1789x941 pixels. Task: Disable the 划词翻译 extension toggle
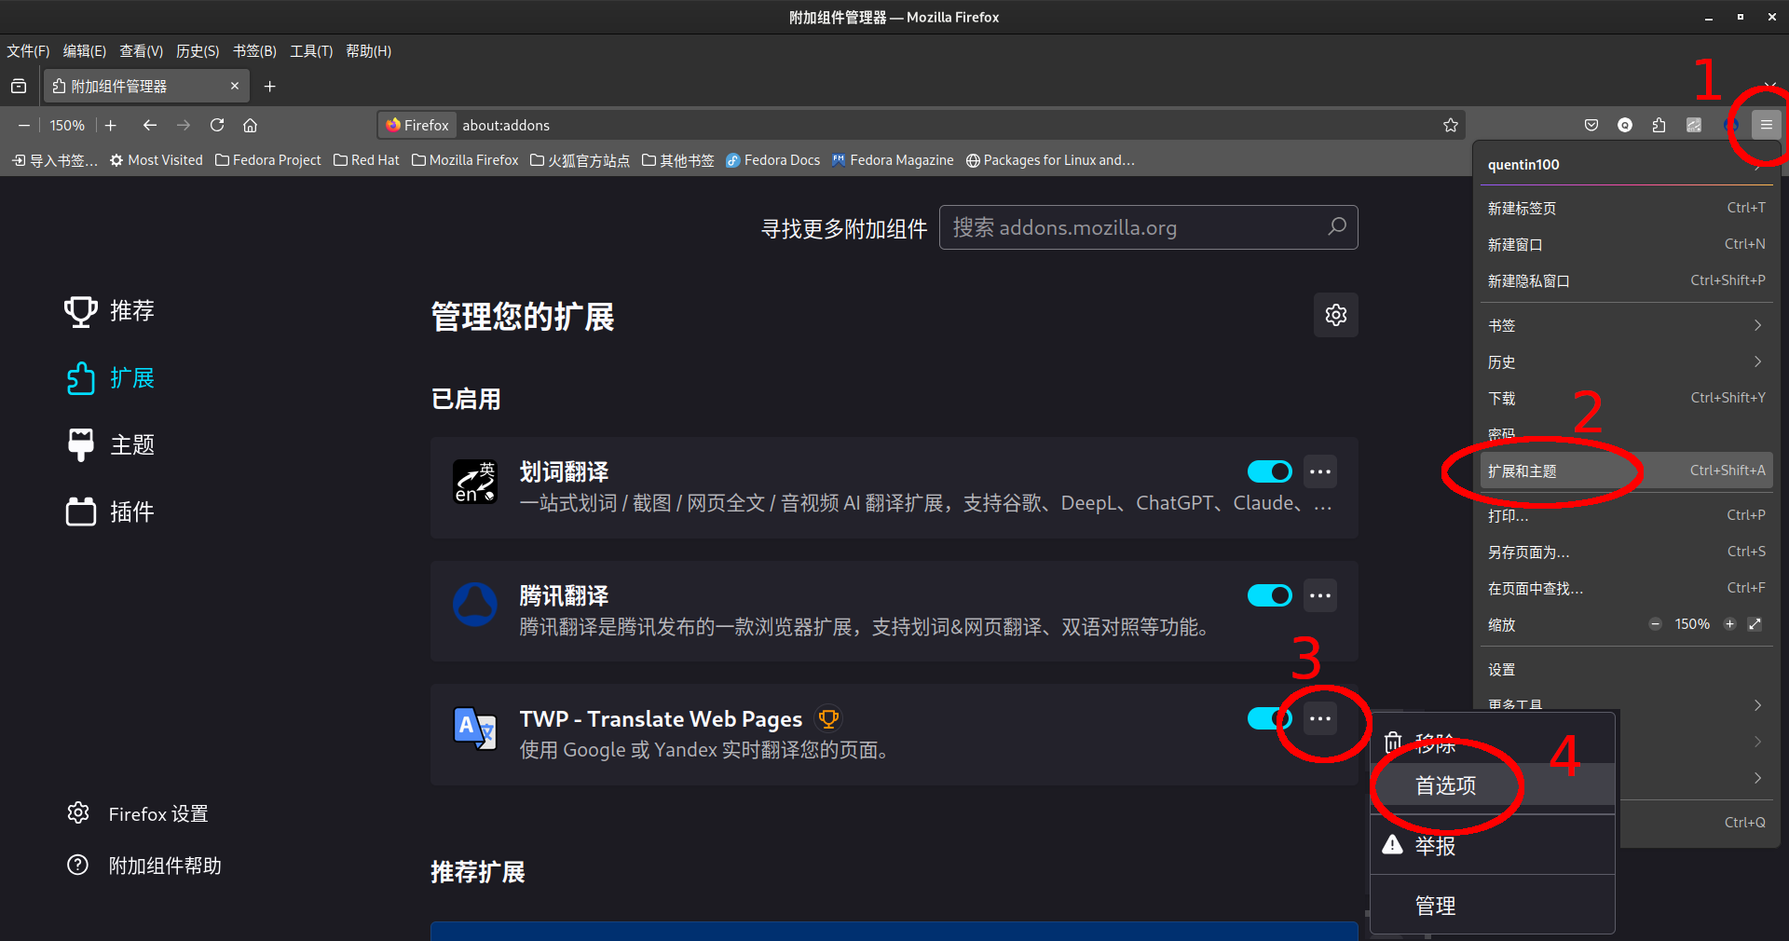(x=1270, y=471)
